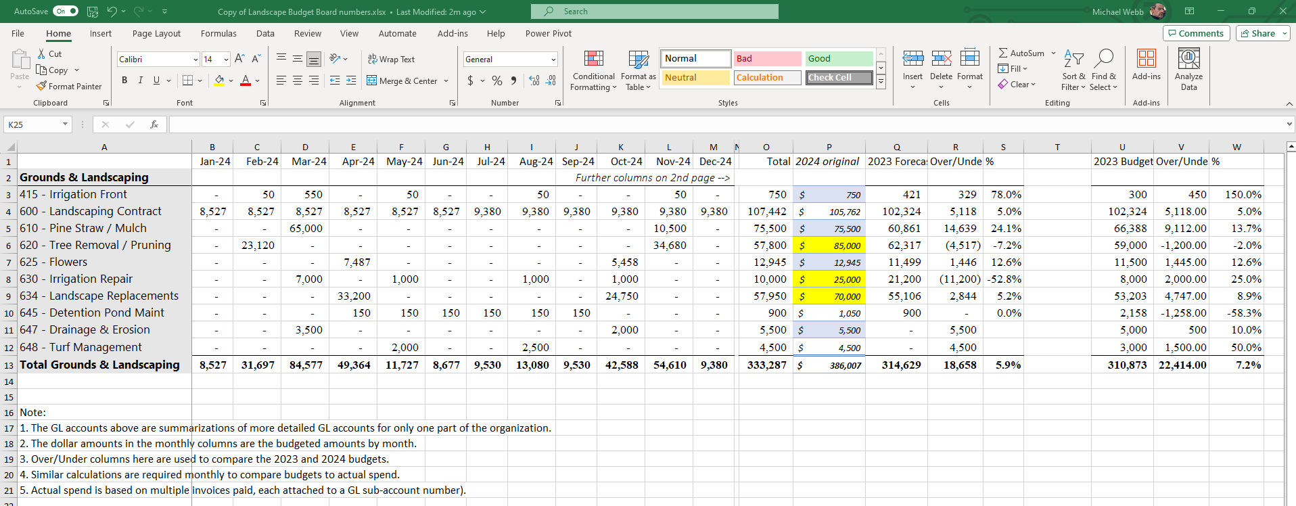Viewport: 1296px width, 506px height.
Task: Apply the yellow Fill Color bucket
Action: click(x=219, y=80)
